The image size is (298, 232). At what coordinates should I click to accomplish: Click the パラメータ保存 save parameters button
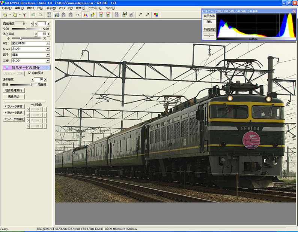pos(14,107)
